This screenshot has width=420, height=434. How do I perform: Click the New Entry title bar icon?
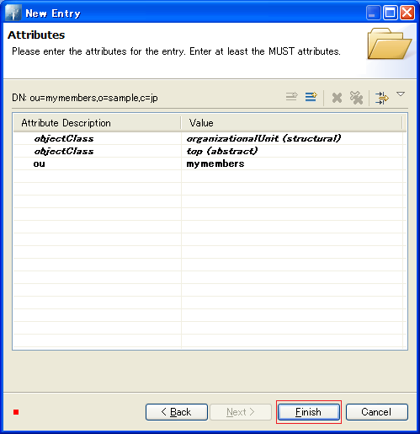coord(13,13)
